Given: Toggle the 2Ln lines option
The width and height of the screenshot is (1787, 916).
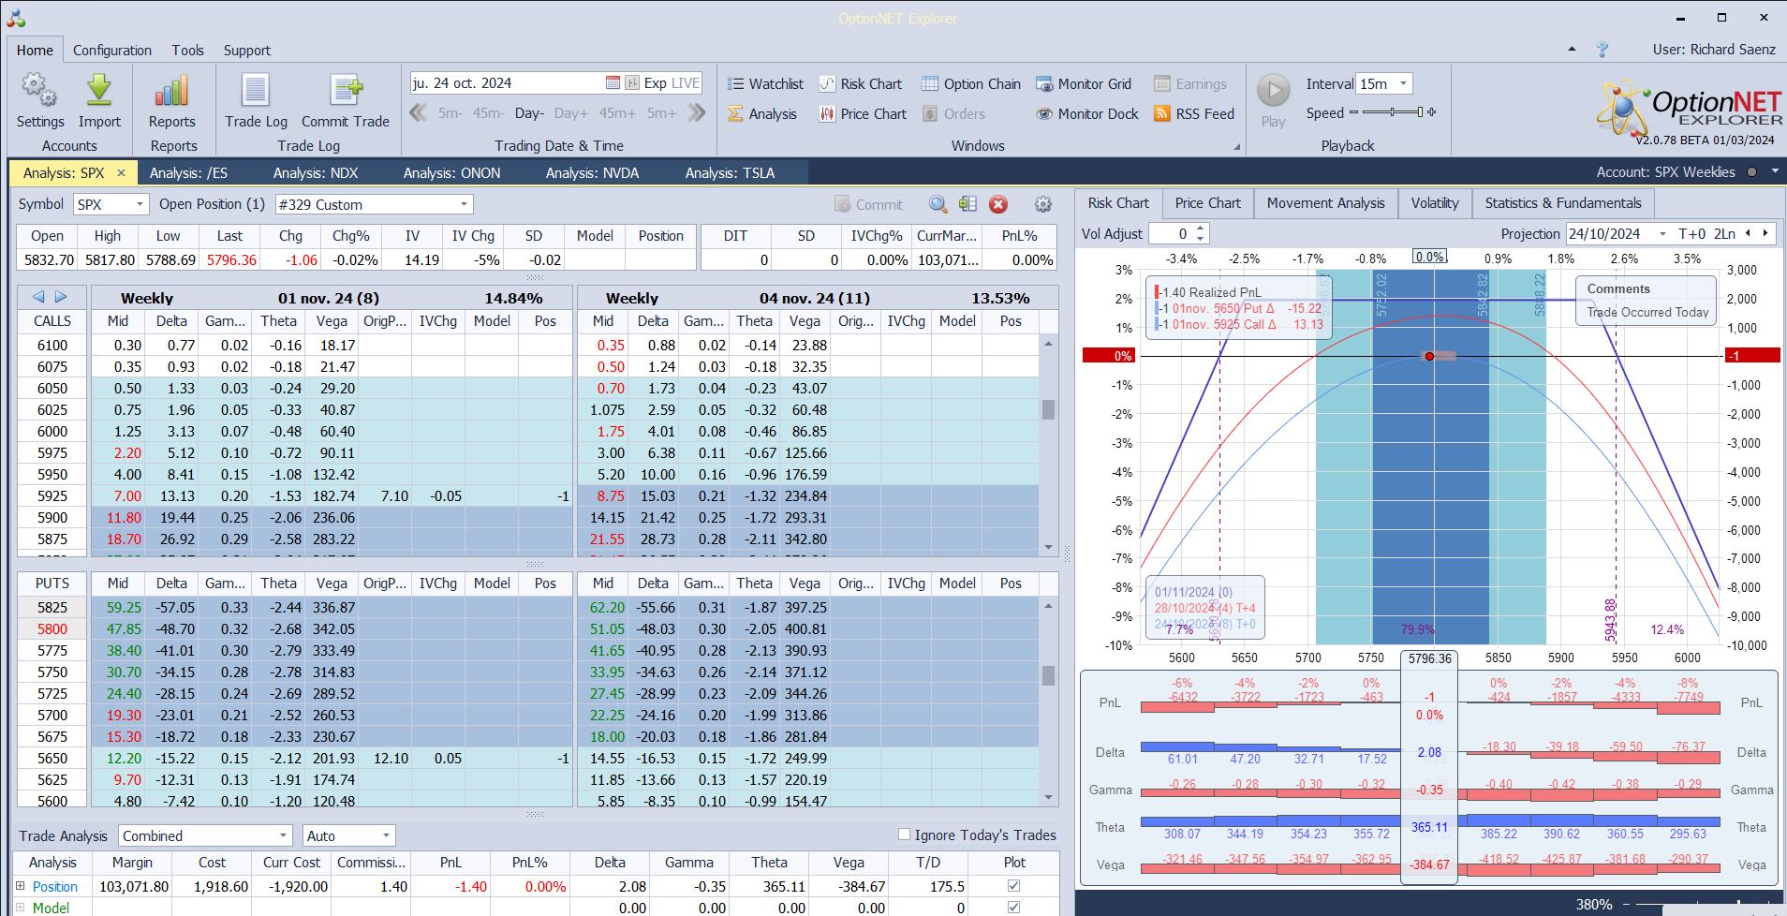Looking at the screenshot, I should [1724, 233].
